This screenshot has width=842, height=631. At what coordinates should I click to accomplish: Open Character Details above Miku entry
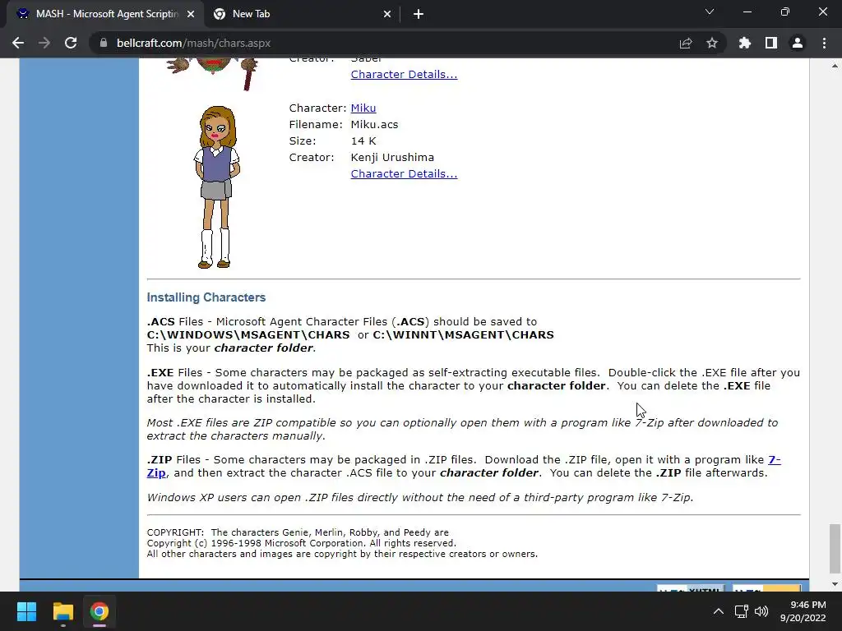click(x=404, y=75)
